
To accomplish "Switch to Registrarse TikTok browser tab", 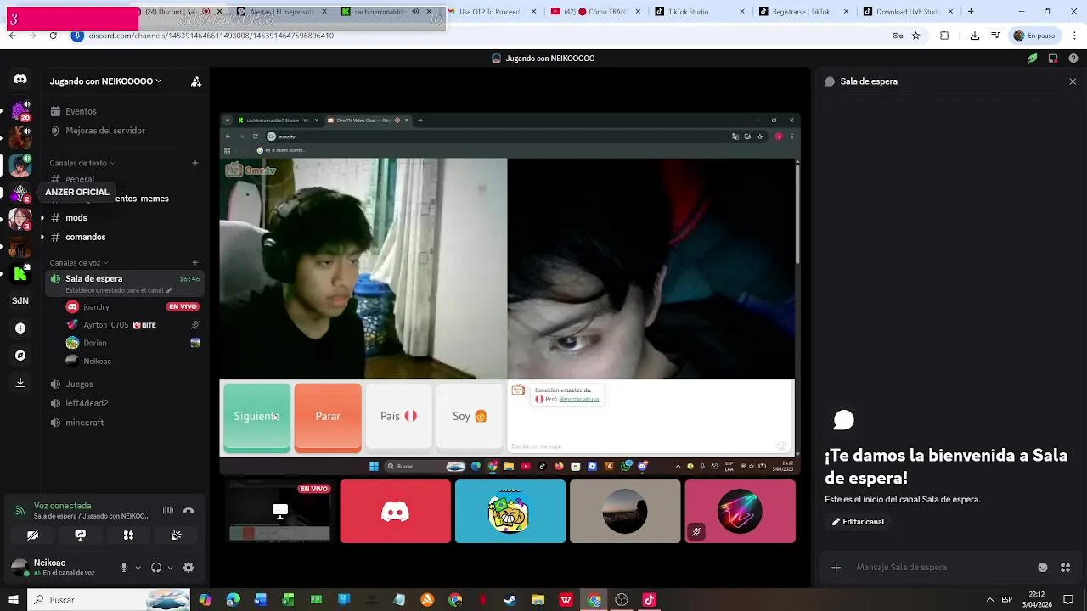I will coord(805,12).
